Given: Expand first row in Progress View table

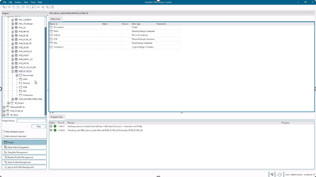Looking at the screenshot, I should click(x=51, y=126).
